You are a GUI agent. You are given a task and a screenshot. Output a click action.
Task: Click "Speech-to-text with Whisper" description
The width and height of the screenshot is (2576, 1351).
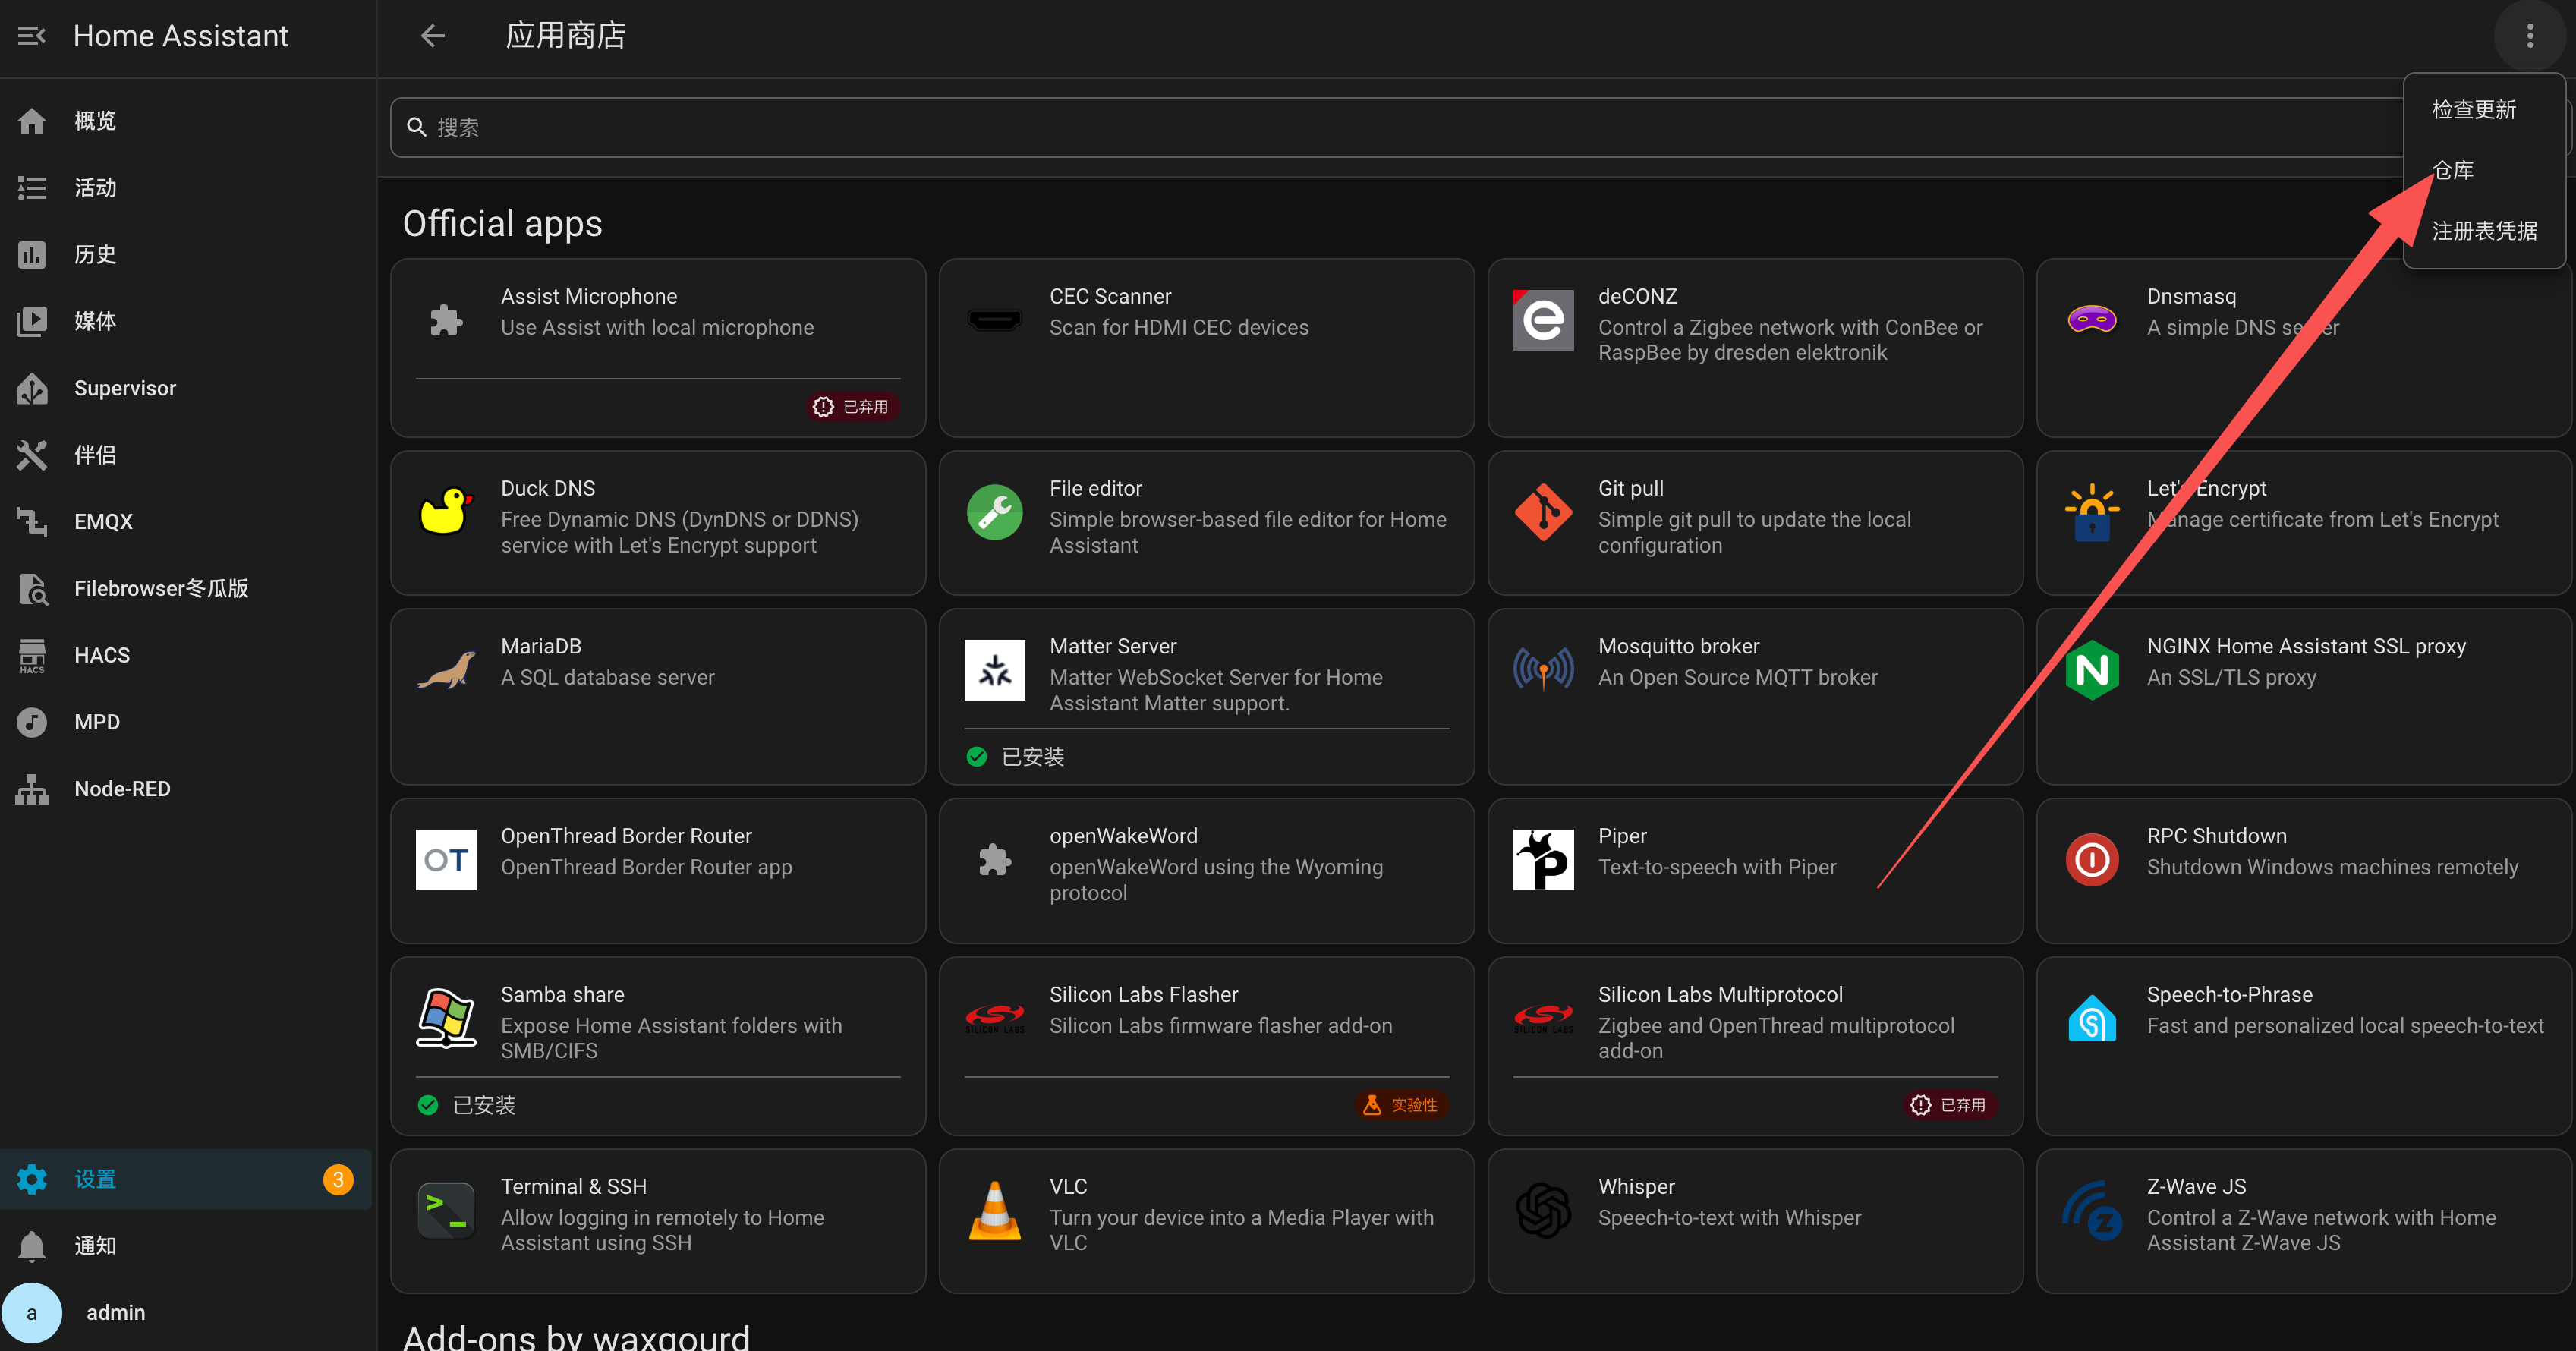click(x=1730, y=1218)
